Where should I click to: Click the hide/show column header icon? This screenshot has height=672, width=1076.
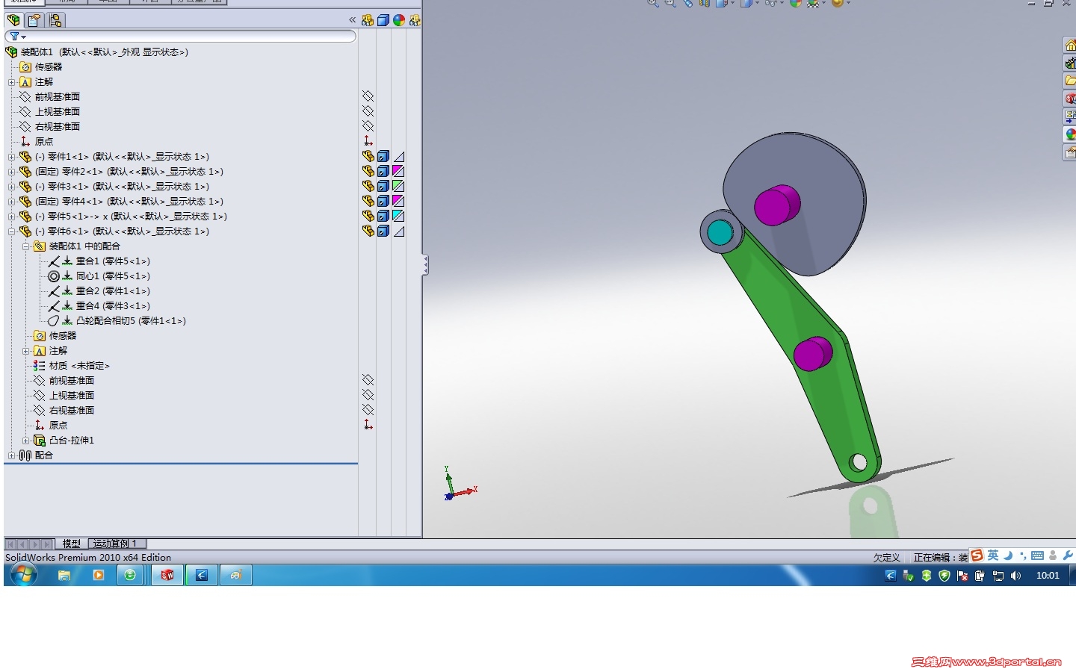click(x=368, y=20)
